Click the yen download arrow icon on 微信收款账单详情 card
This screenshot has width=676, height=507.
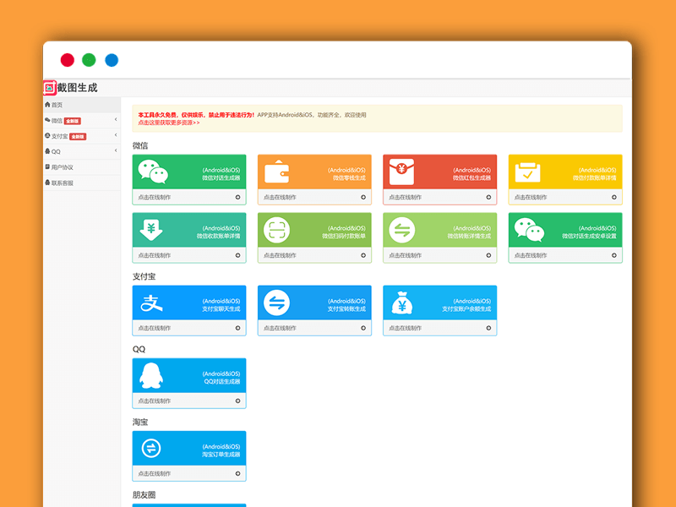point(151,230)
